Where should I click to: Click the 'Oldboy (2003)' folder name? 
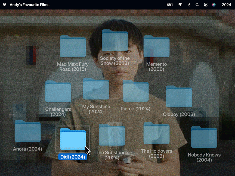tap(179, 114)
